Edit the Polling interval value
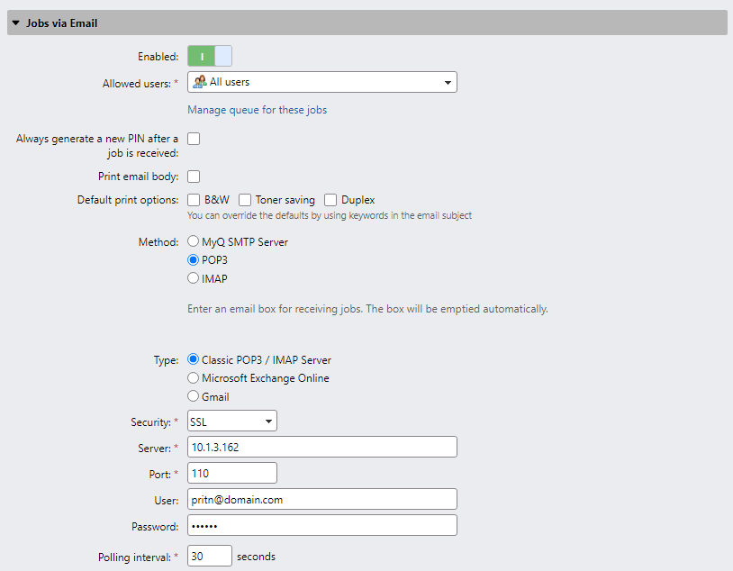This screenshot has width=733, height=571. click(x=209, y=556)
